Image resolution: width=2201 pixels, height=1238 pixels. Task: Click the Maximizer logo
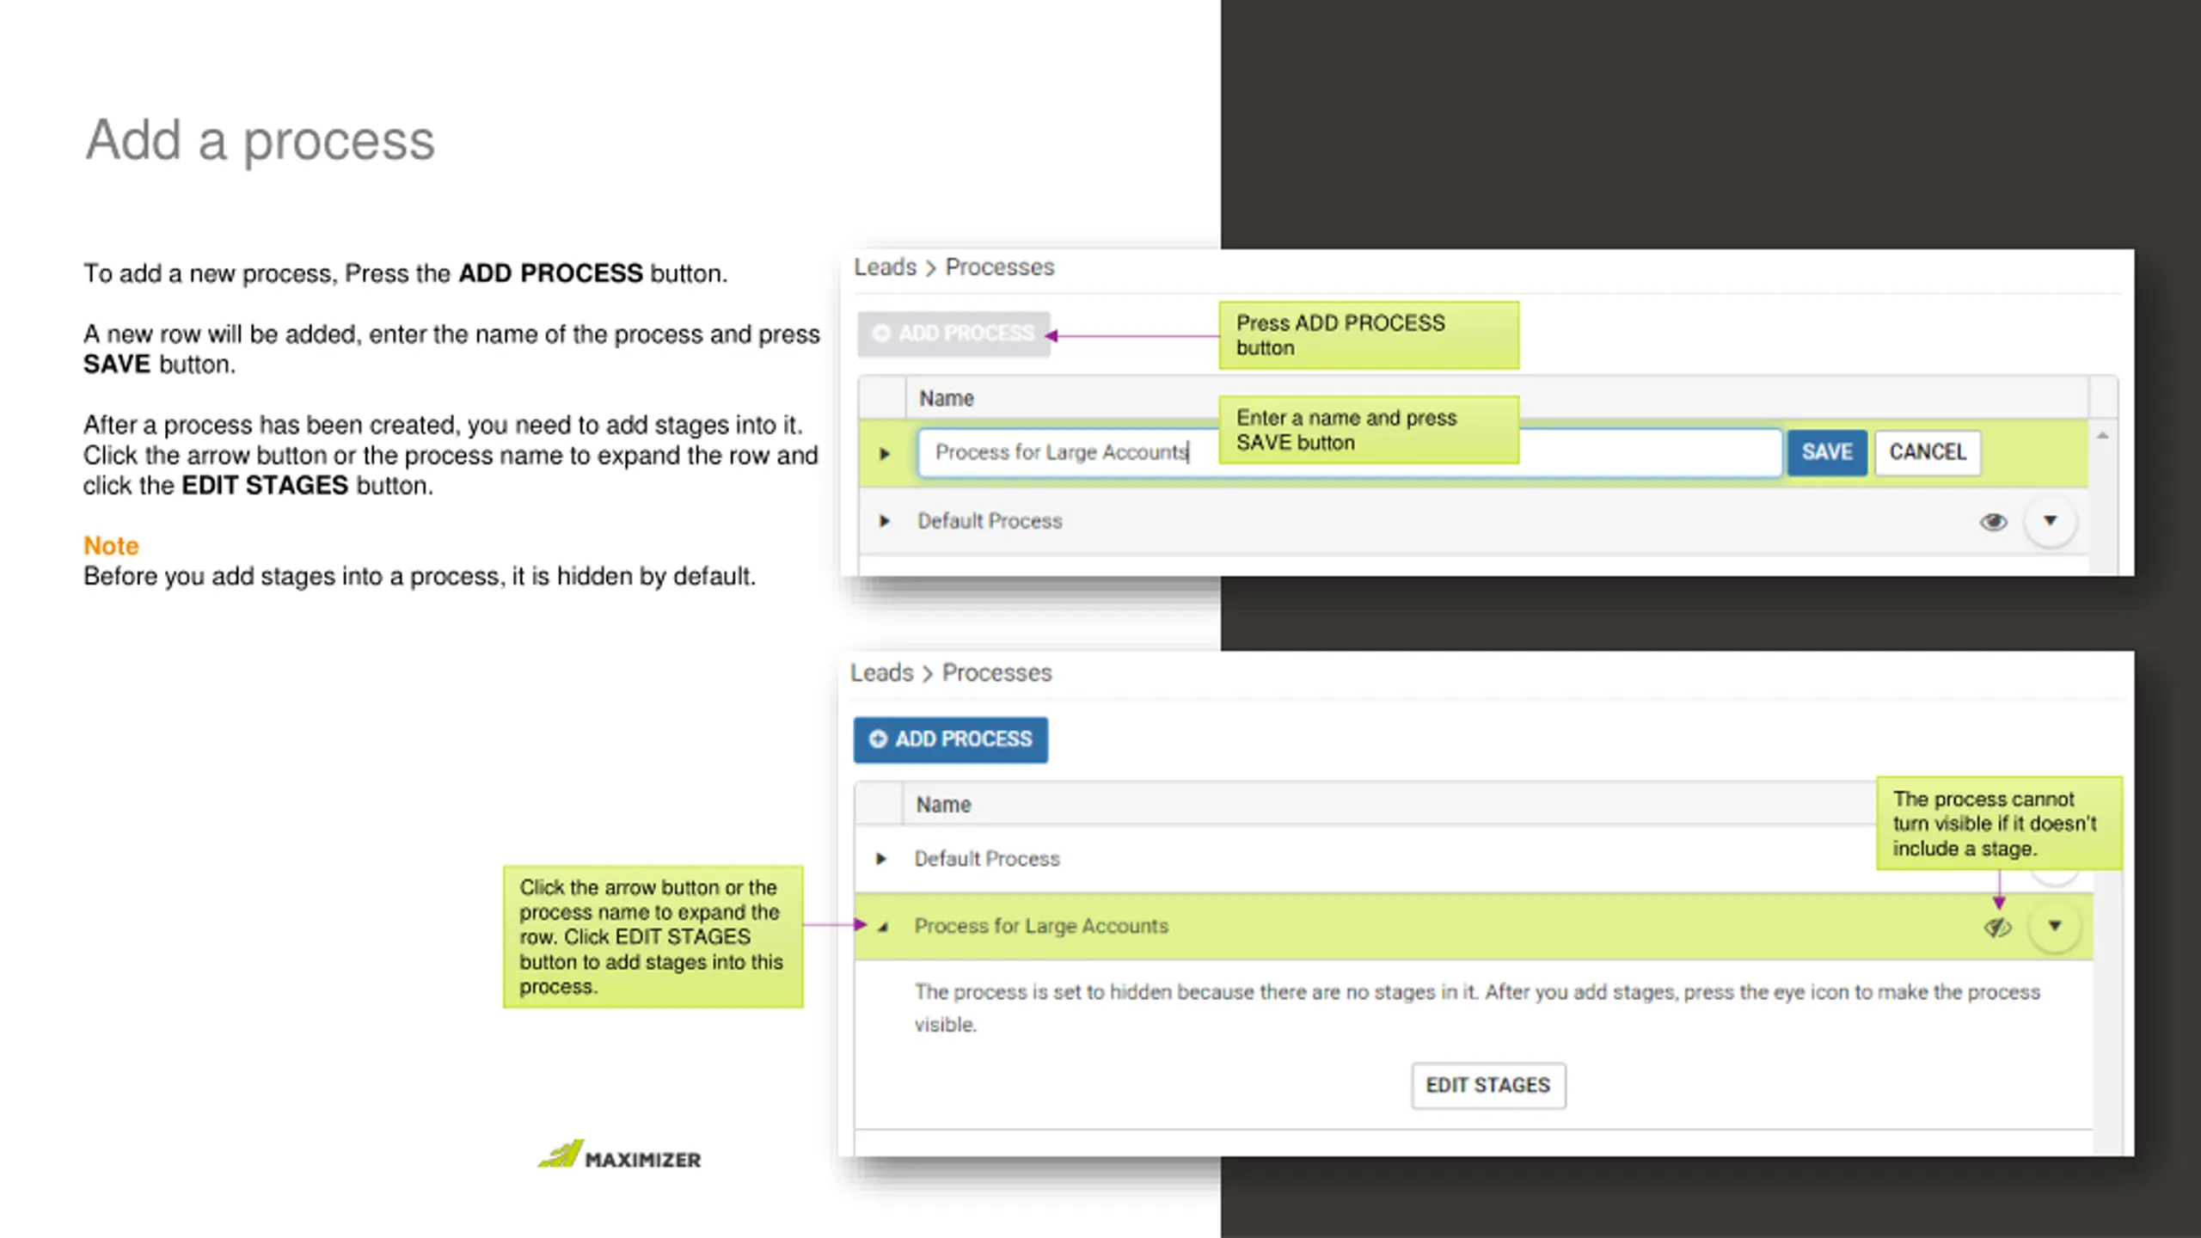click(620, 1155)
